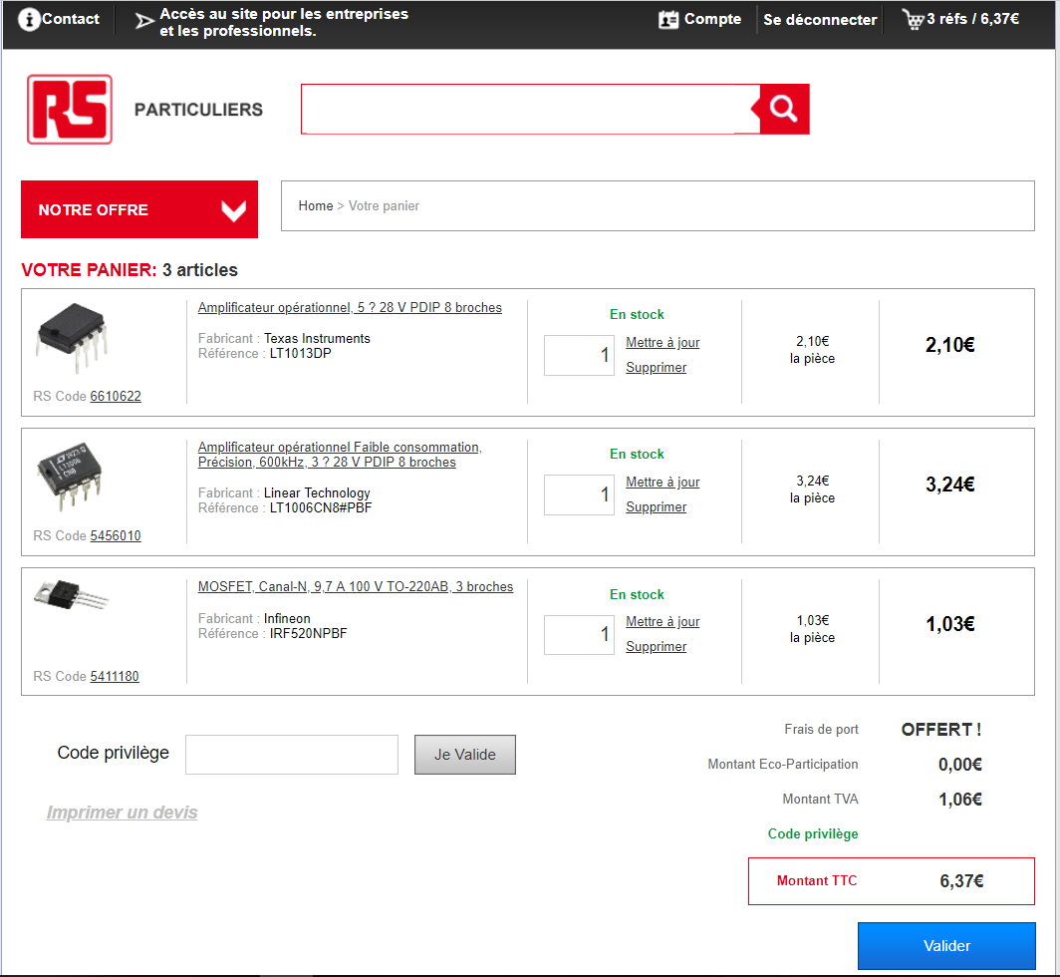Open cart summary 3 réfs / 6,37€
This screenshot has width=1060, height=977.
tap(972, 19)
